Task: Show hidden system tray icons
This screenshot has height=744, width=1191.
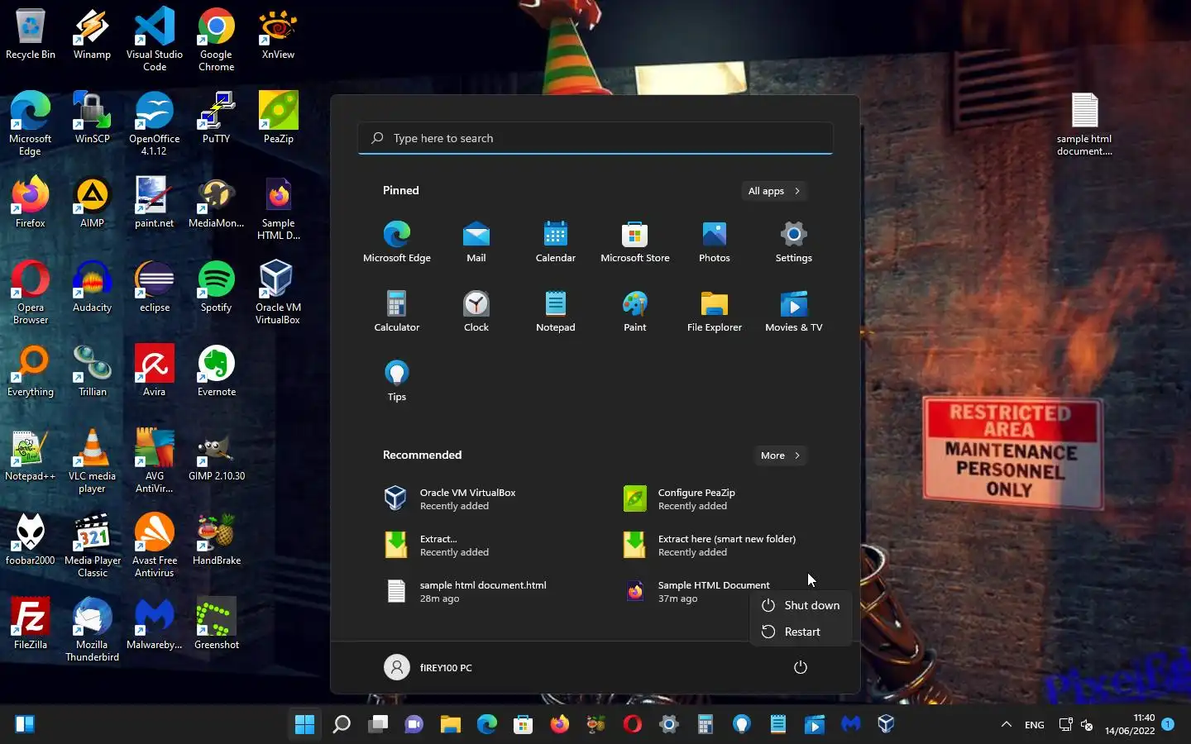Action: click(x=1007, y=724)
